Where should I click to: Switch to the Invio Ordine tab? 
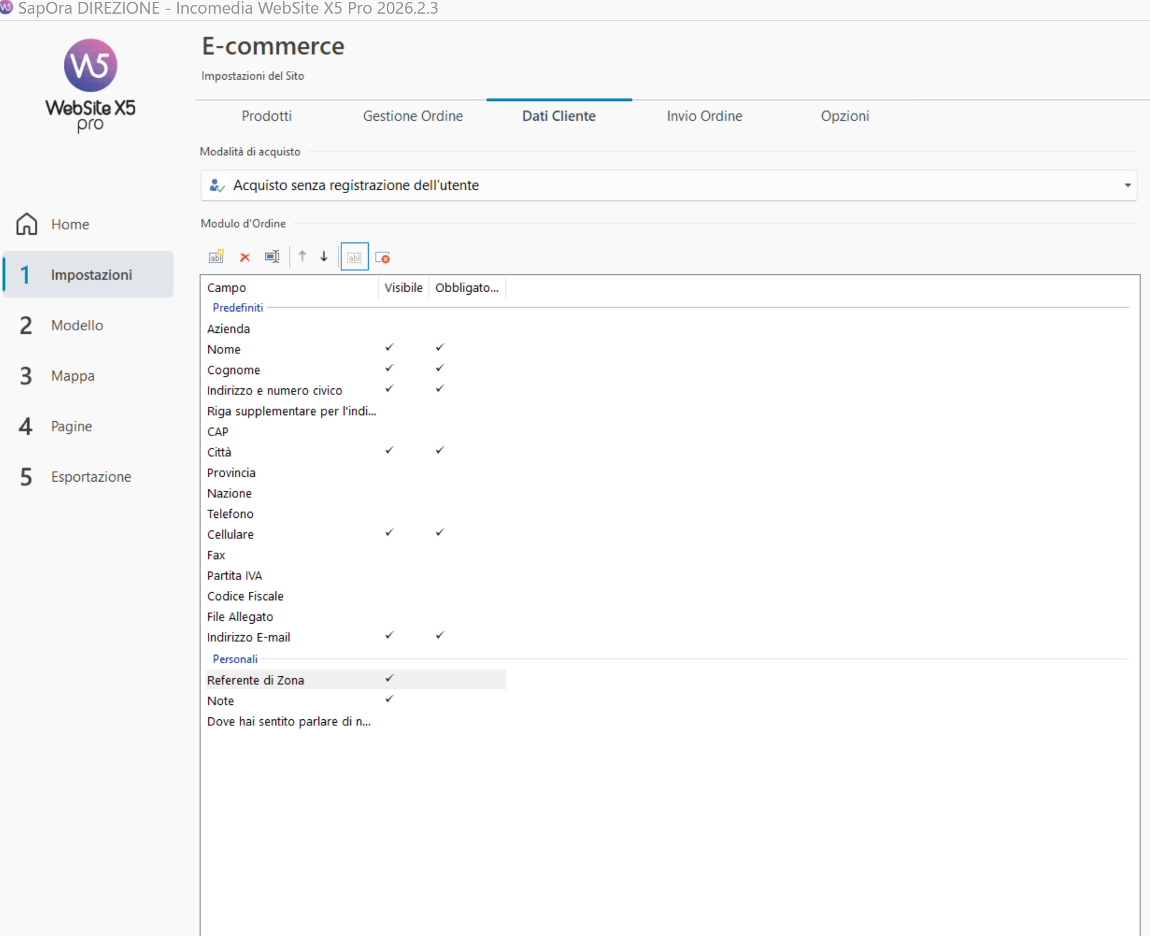click(705, 116)
